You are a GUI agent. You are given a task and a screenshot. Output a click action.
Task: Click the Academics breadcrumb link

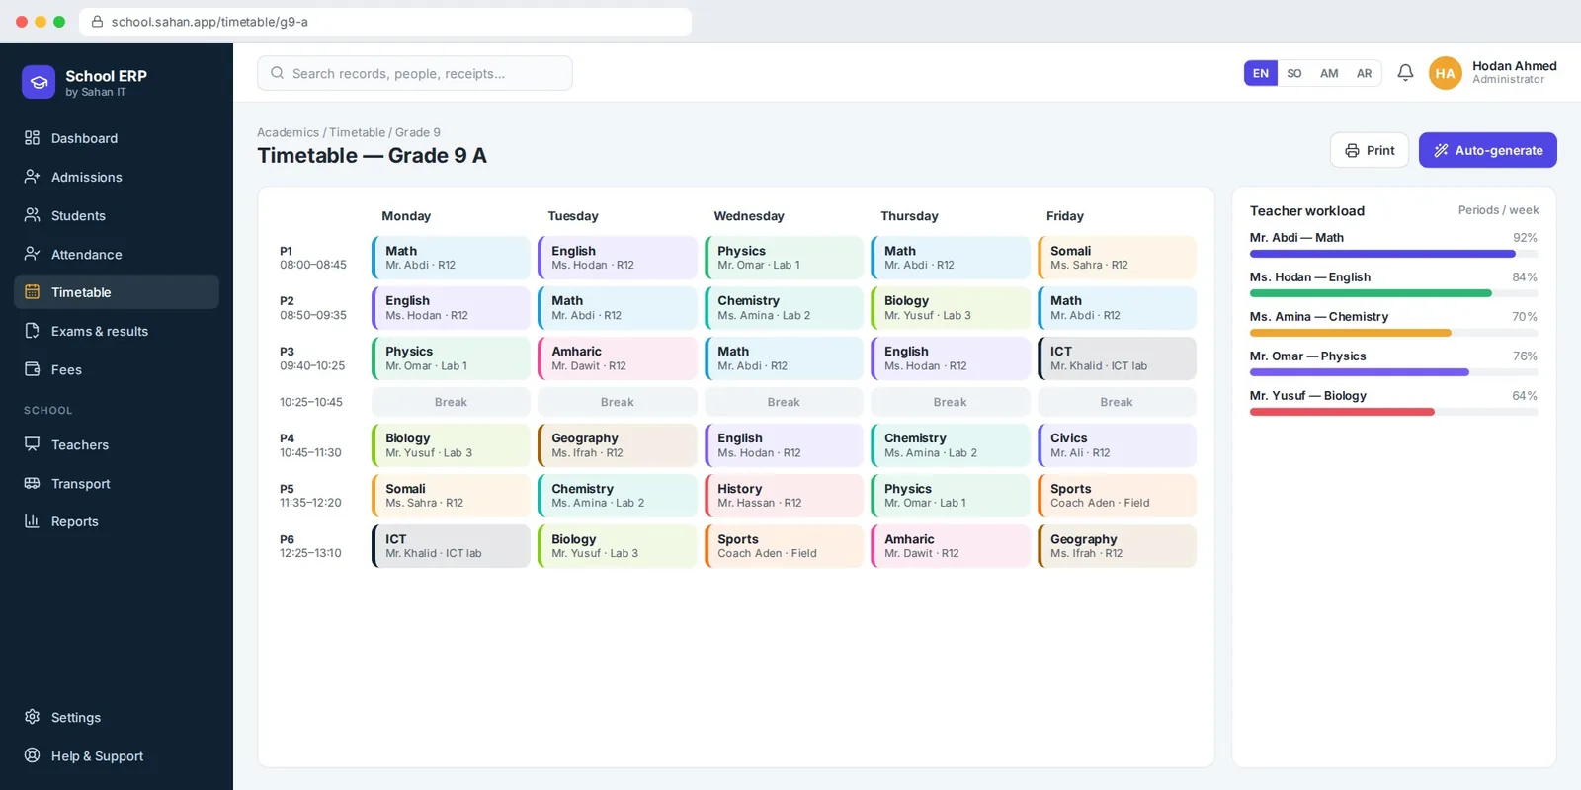[x=288, y=132]
